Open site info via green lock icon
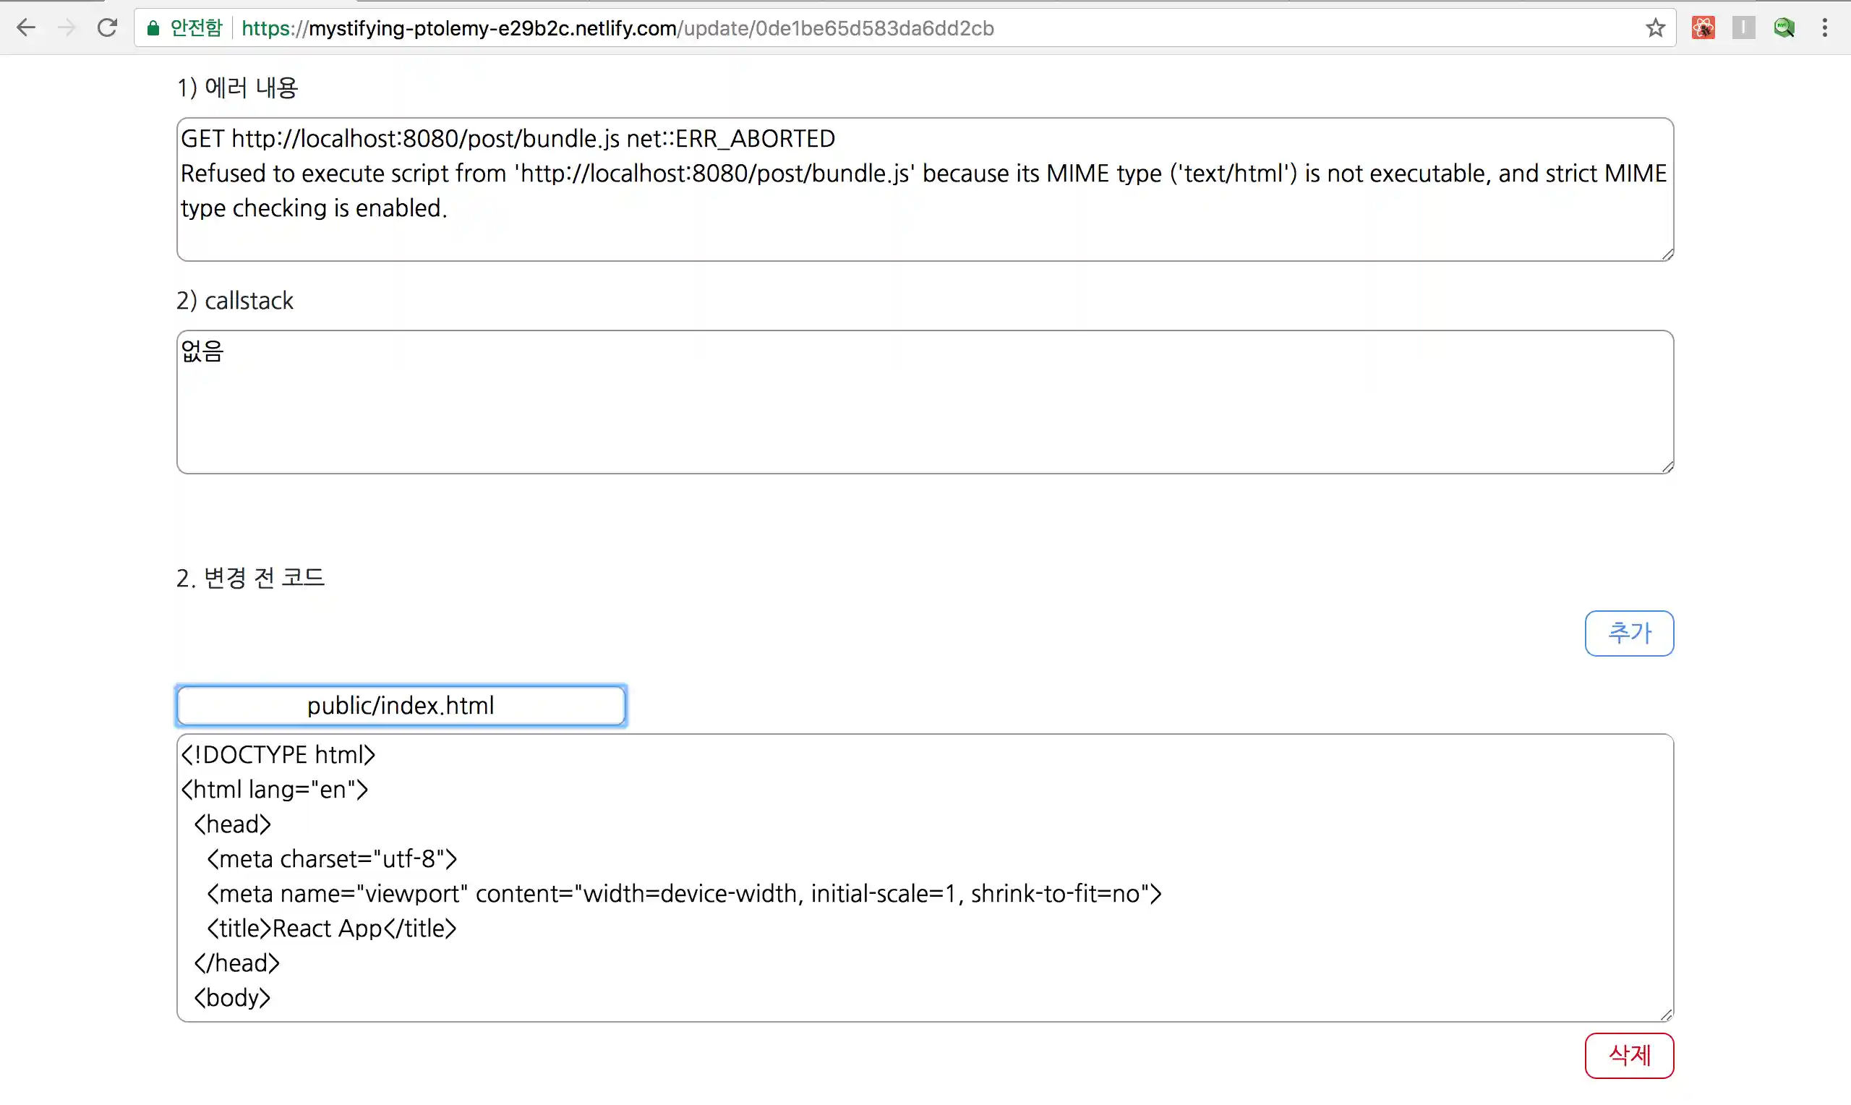The height and width of the screenshot is (1105, 1851). click(x=153, y=28)
